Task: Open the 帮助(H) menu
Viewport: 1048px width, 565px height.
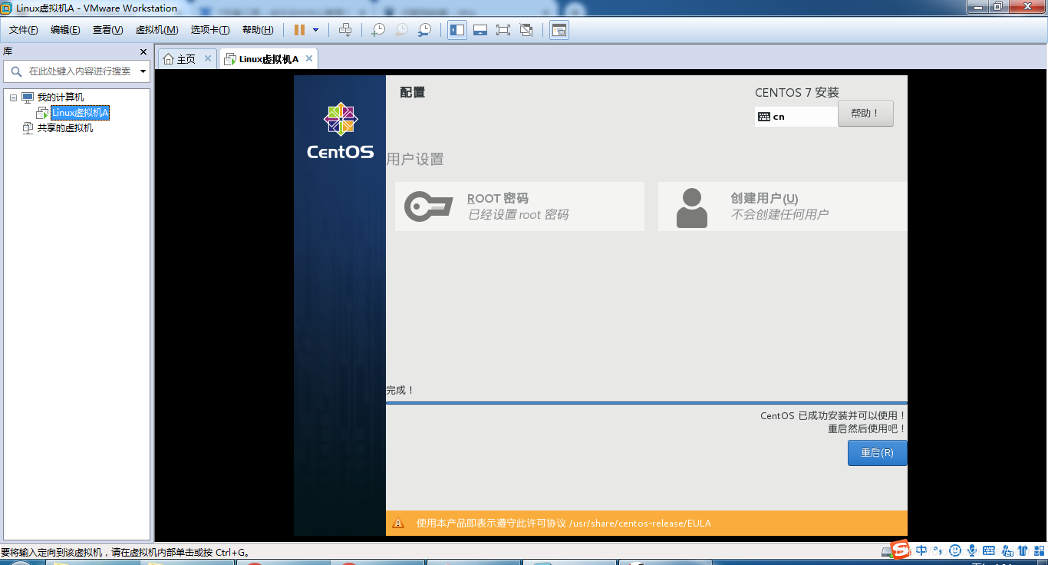Action: pos(258,30)
